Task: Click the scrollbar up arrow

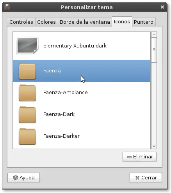Action: click(x=154, y=35)
